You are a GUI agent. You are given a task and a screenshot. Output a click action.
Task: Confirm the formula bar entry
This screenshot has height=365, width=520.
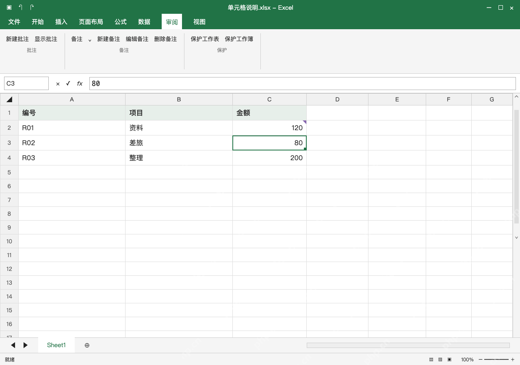(x=68, y=84)
